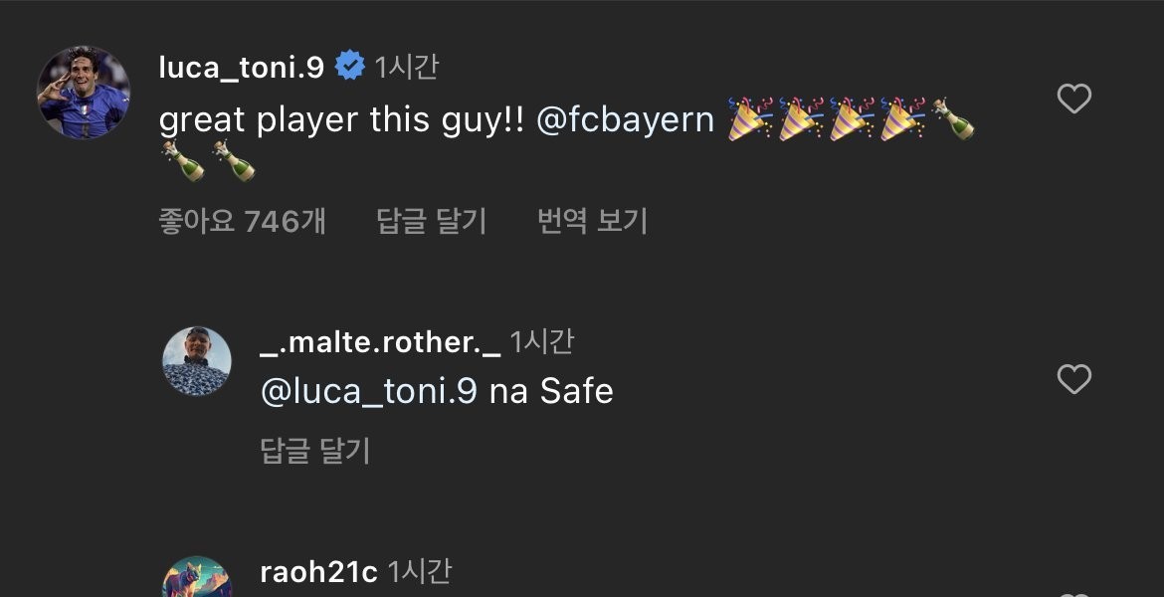1164x597 pixels.
Task: Click the party popper emojis in the comment
Action: 828,120
